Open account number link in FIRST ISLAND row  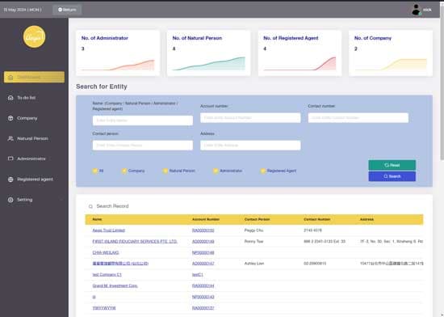click(203, 242)
